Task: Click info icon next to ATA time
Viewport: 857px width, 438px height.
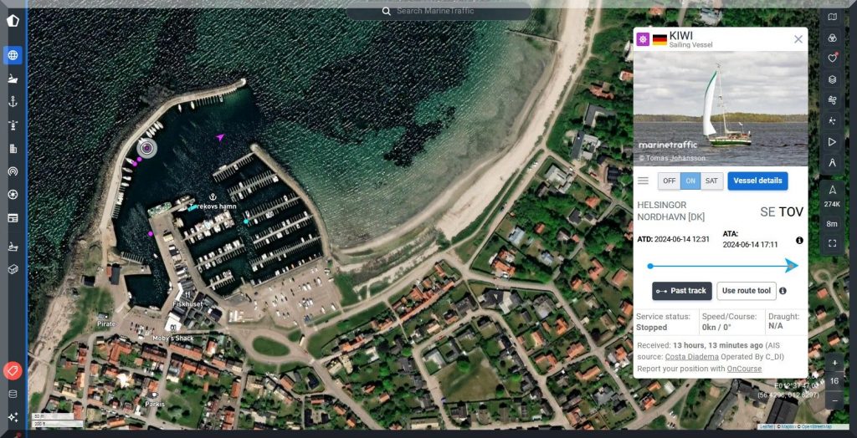Action: pyautogui.click(x=799, y=241)
